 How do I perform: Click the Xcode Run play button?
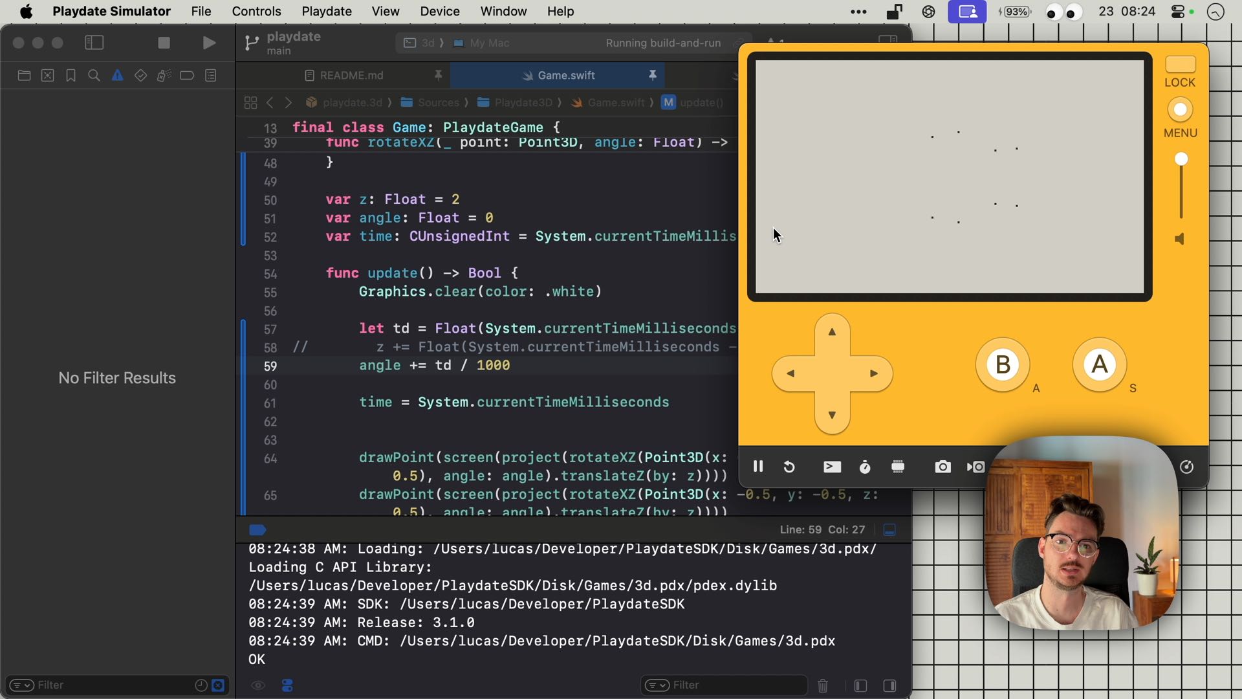(208, 43)
